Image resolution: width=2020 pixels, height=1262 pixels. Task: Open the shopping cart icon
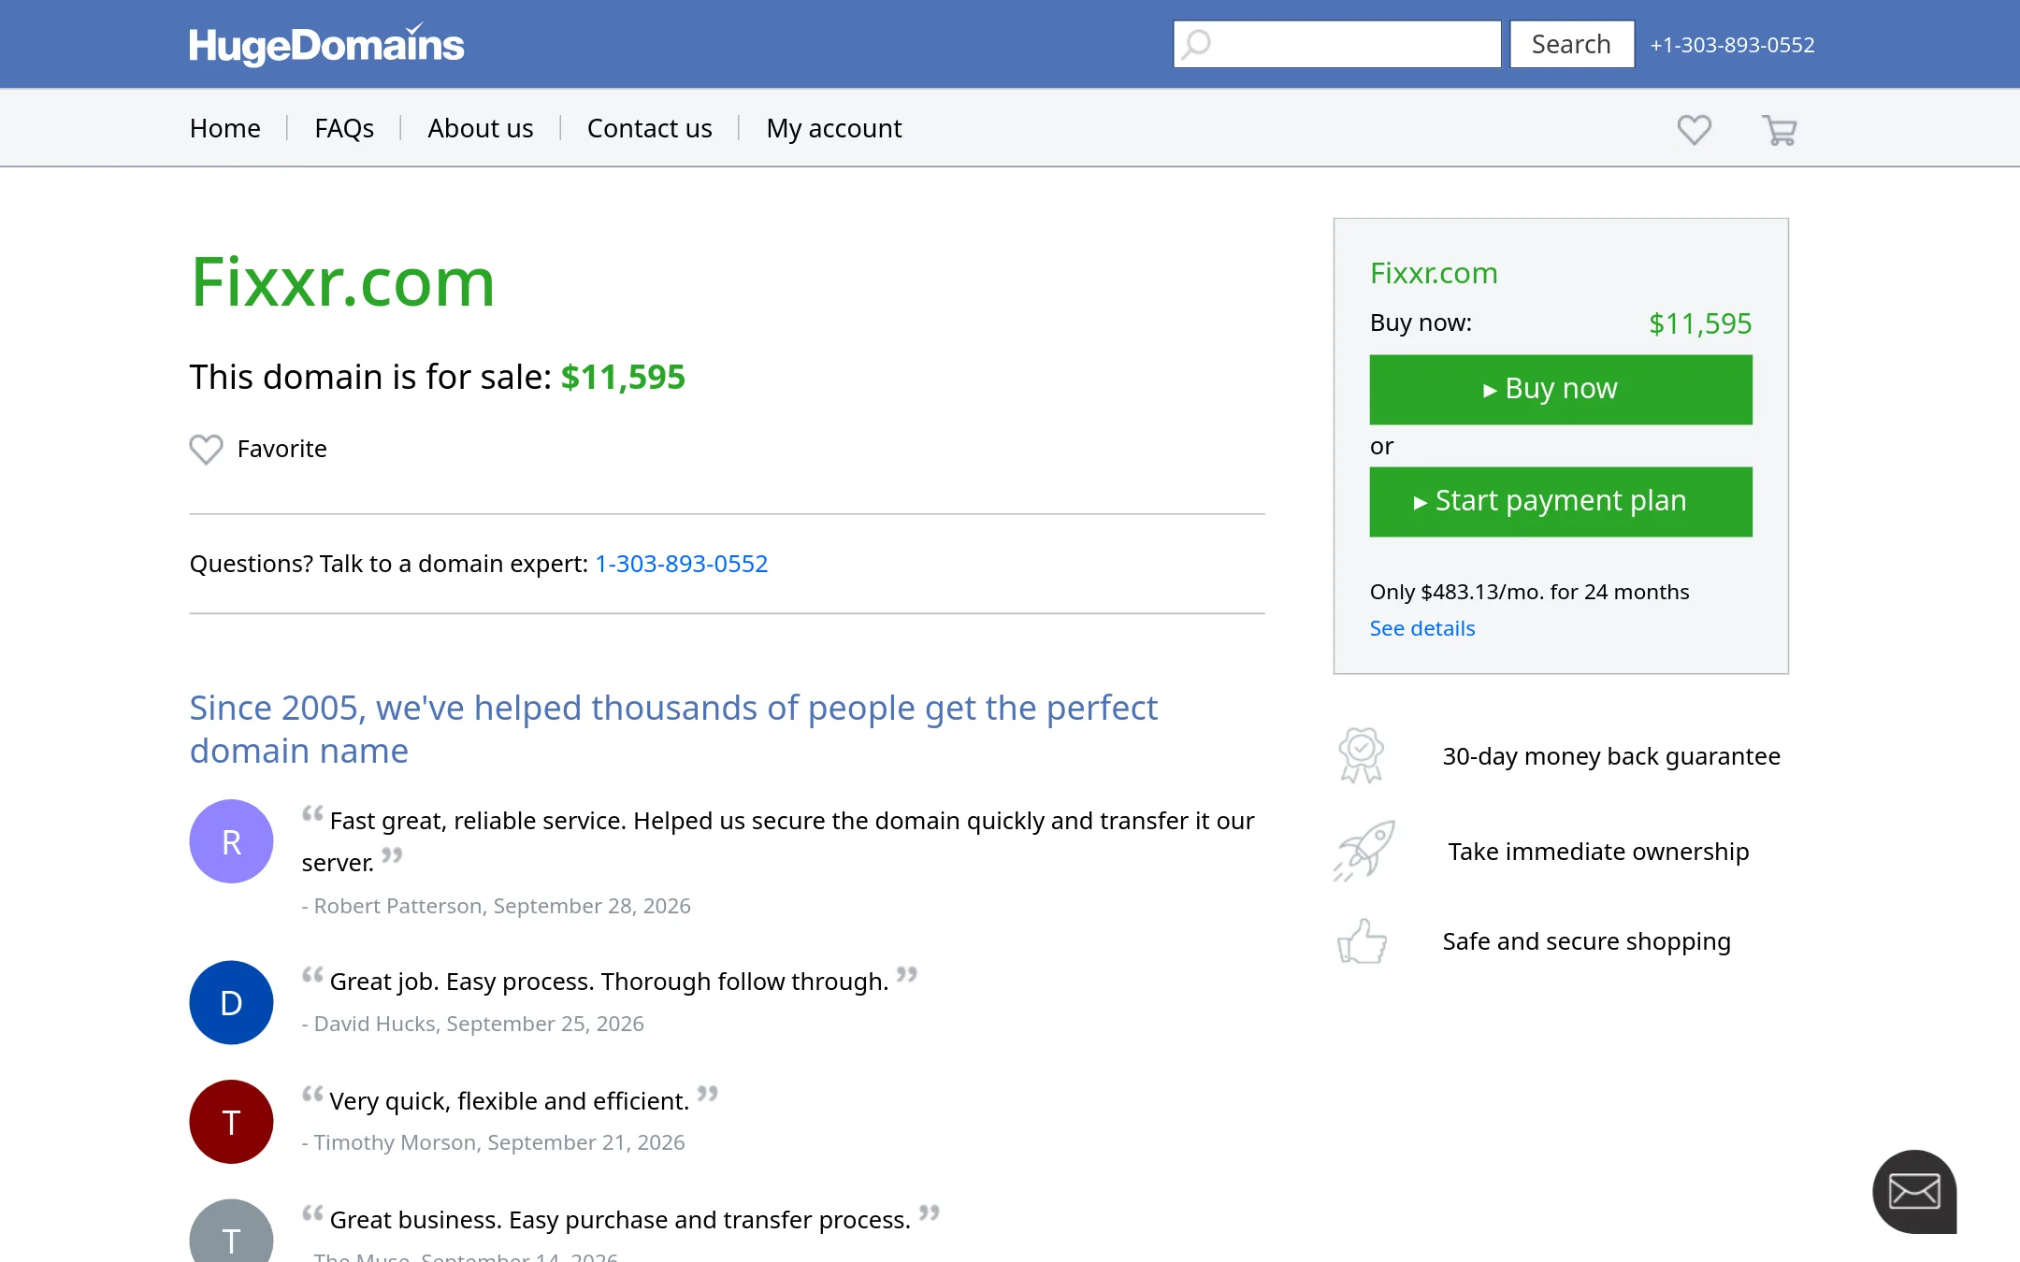pos(1779,130)
